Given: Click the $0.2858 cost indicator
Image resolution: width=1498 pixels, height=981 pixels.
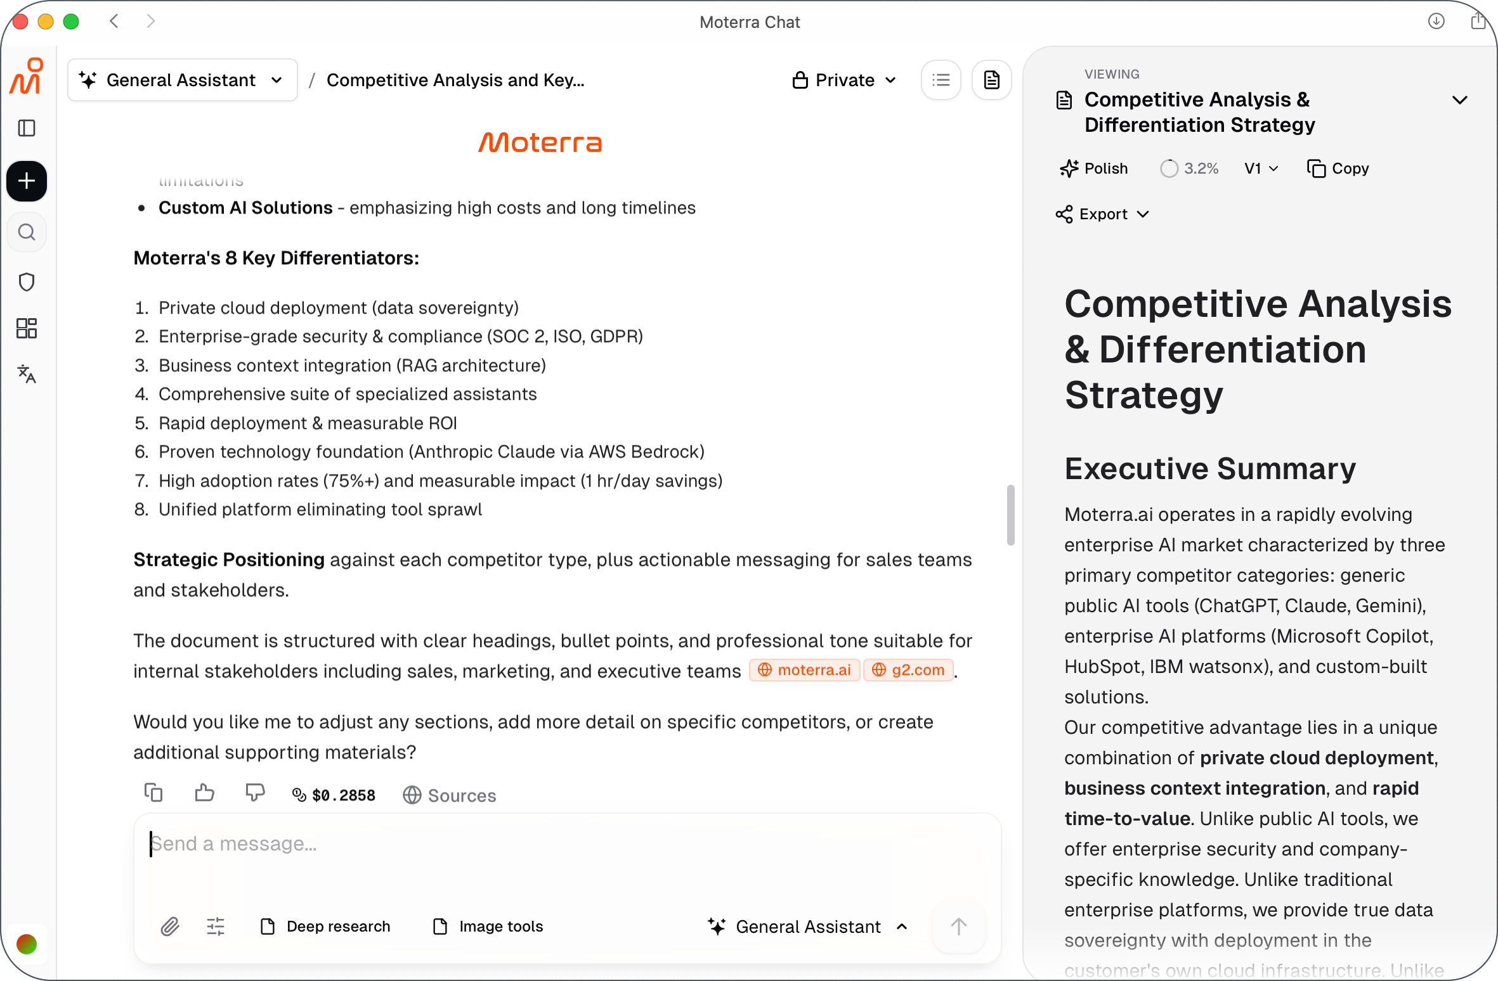Looking at the screenshot, I should pos(334,795).
